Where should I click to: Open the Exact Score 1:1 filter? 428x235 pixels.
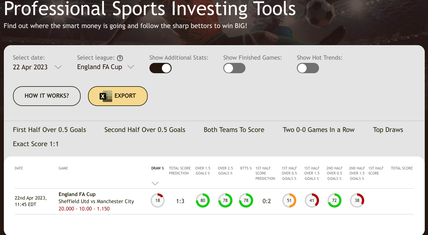tap(36, 144)
